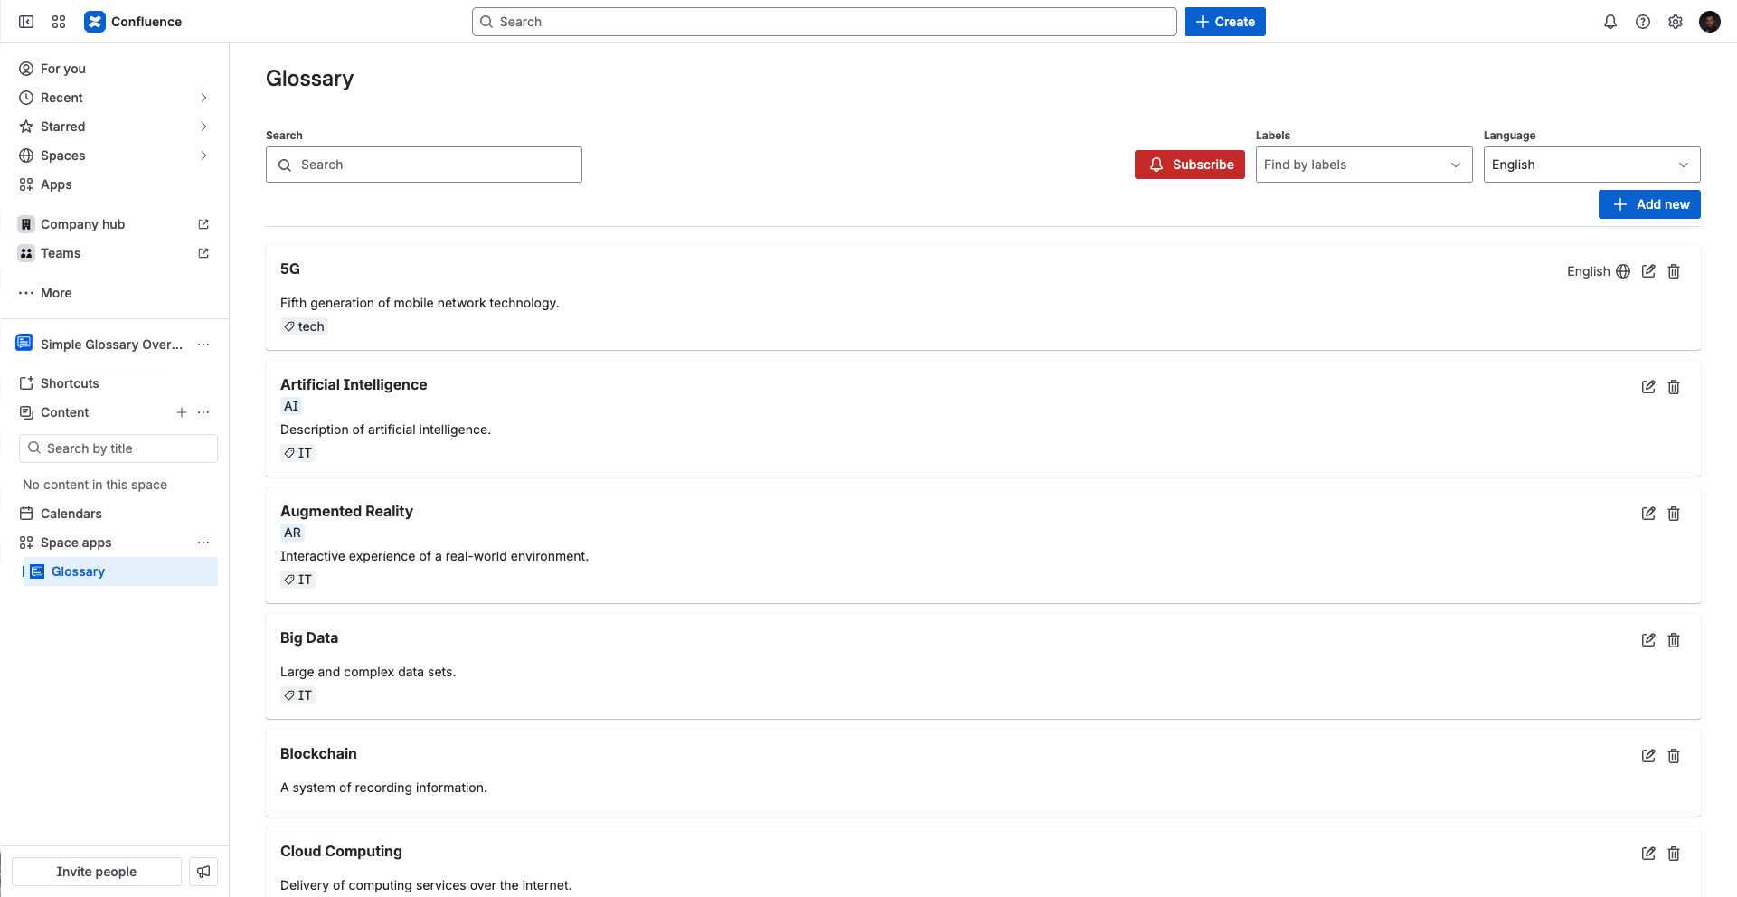Click the Add new button
Screen dimensions: 1737x897
point(1648,203)
